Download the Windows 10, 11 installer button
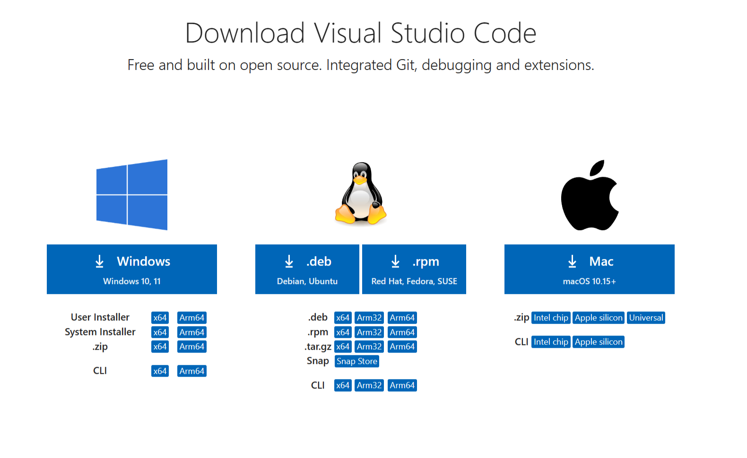The image size is (747, 458). pyautogui.click(x=132, y=269)
